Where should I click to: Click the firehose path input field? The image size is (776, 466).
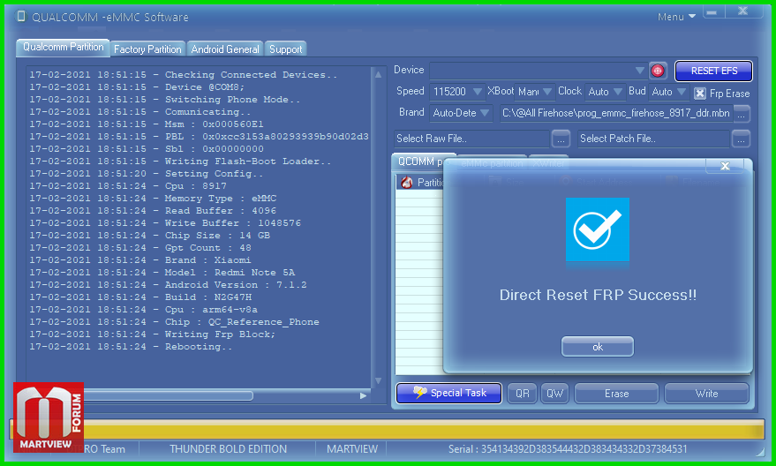616,113
